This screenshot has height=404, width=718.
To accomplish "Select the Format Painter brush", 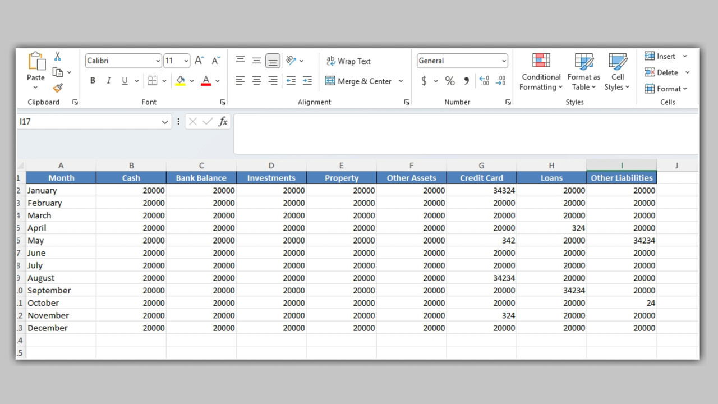I will (x=58, y=88).
